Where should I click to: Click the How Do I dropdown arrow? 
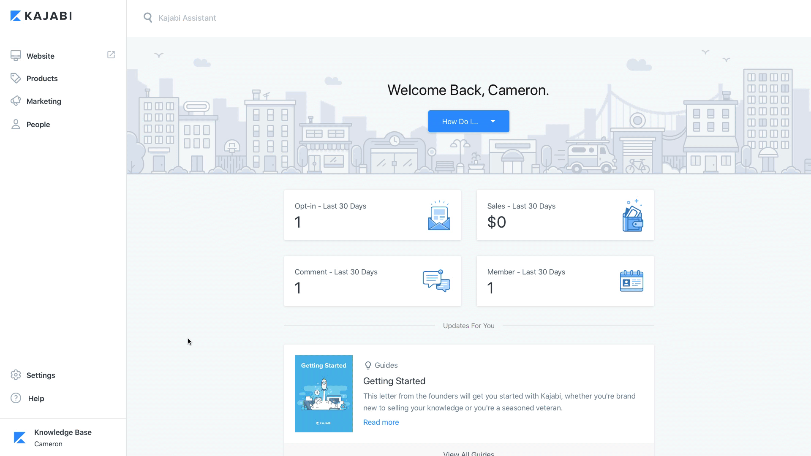[493, 121]
